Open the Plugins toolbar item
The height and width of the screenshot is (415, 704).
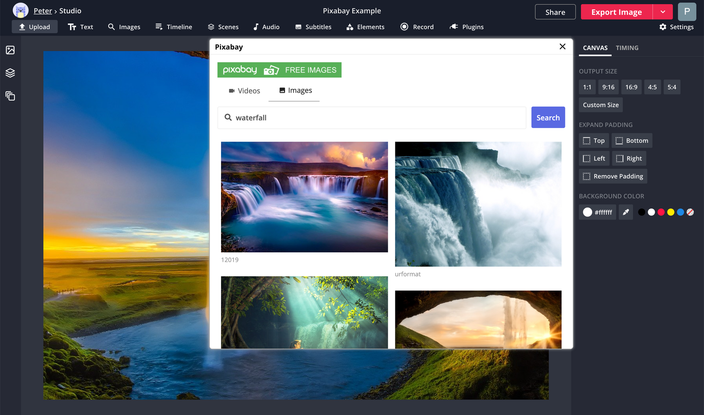(467, 27)
